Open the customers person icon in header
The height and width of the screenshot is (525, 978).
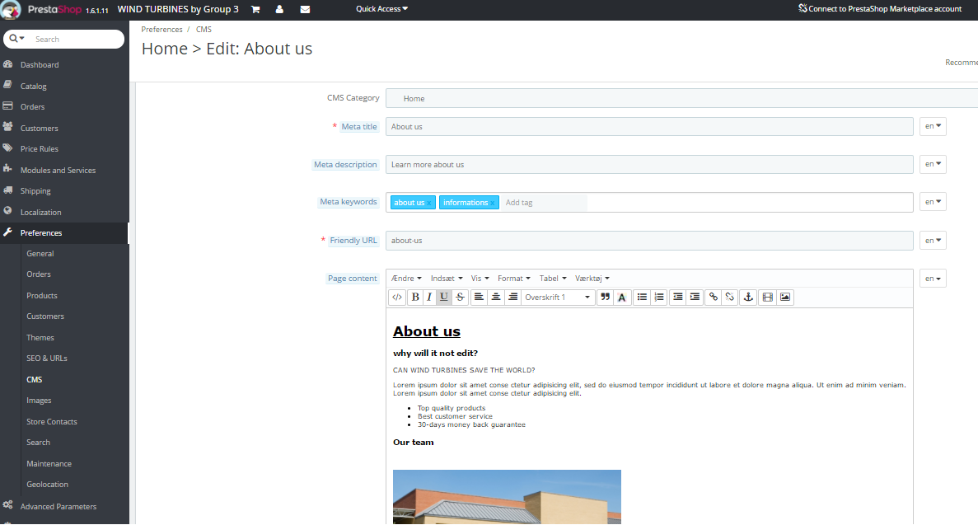pos(279,9)
